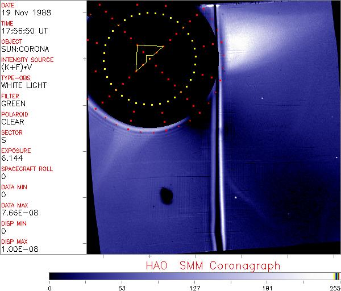
Task: Click the dark oval blob in the corona image
Action: 167,197
